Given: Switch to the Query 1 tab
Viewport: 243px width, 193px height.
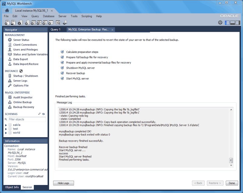Looking at the screenshot, I should (x=56, y=29).
